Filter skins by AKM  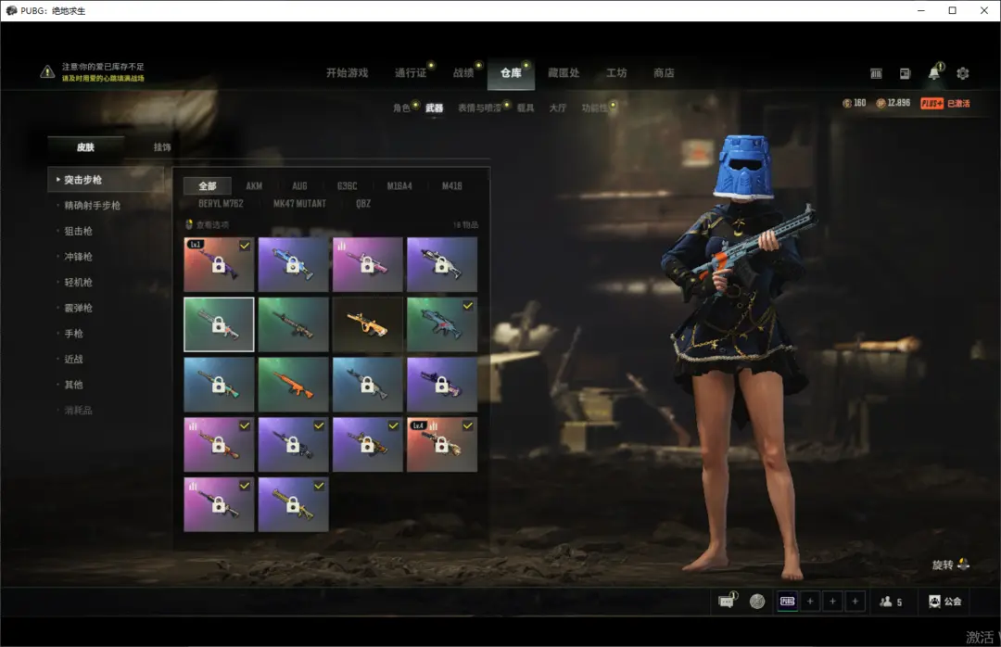click(254, 186)
